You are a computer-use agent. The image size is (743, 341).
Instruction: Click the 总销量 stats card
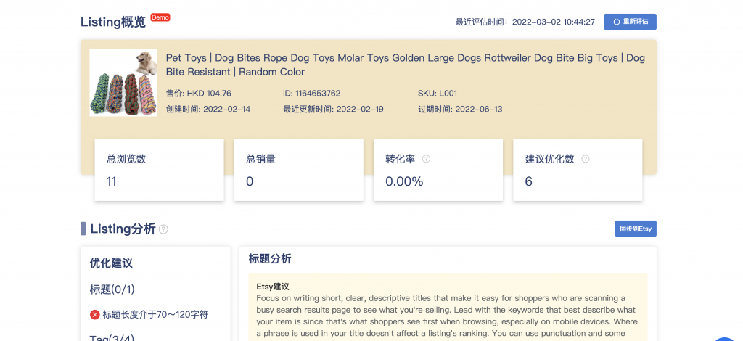tap(298, 170)
